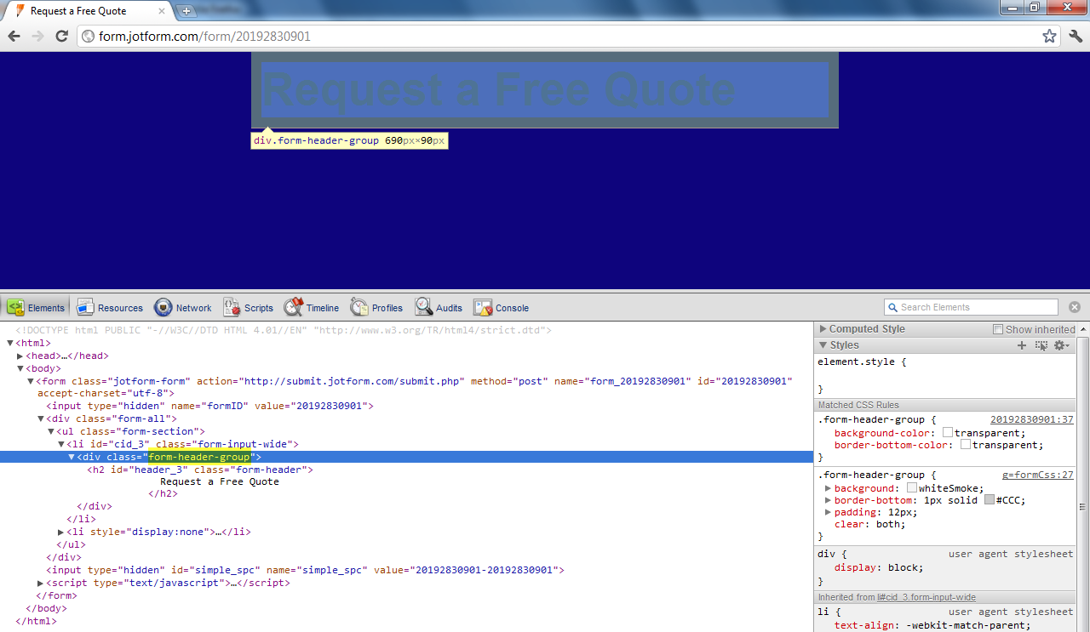Collapse the form-header-group div node
The height and width of the screenshot is (632, 1090).
72,457
